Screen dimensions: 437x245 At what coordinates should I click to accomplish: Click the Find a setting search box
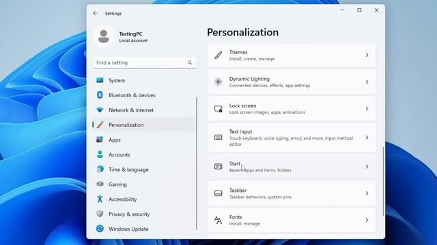click(x=145, y=63)
